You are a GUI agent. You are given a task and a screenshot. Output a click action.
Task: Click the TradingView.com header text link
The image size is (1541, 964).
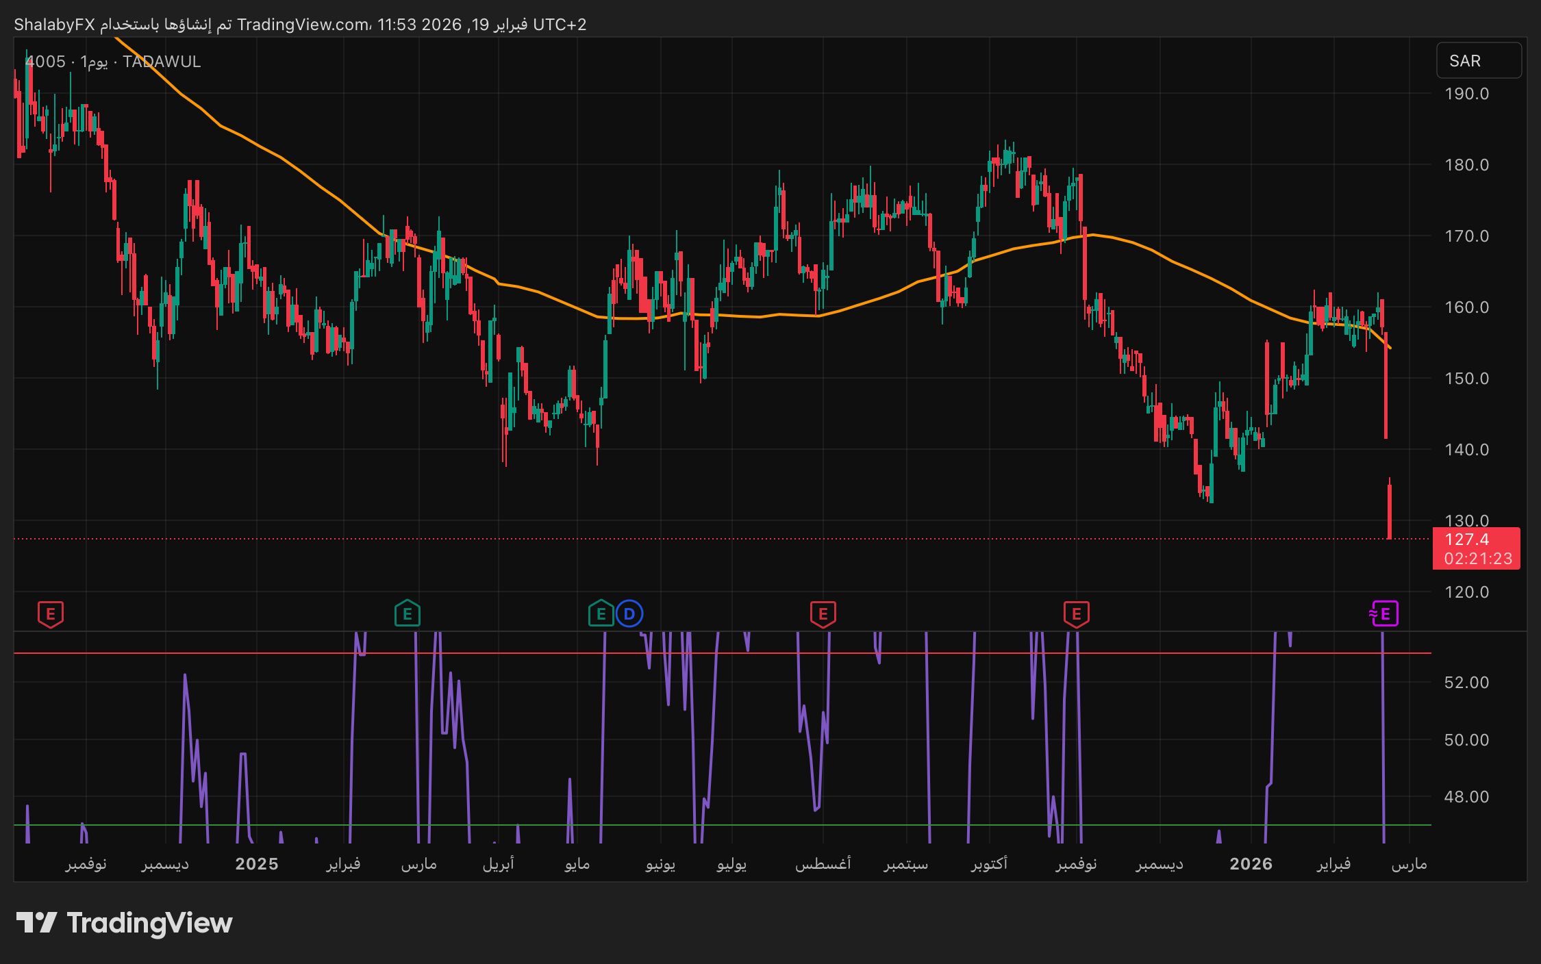pyautogui.click(x=303, y=25)
